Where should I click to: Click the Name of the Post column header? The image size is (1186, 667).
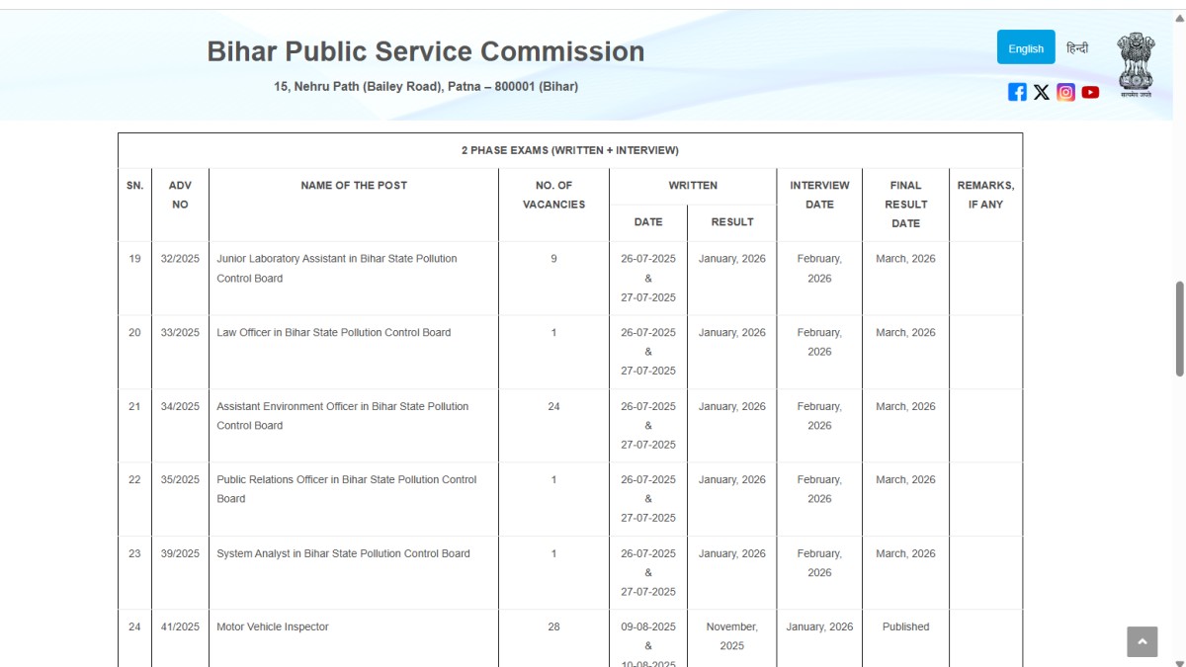(354, 186)
